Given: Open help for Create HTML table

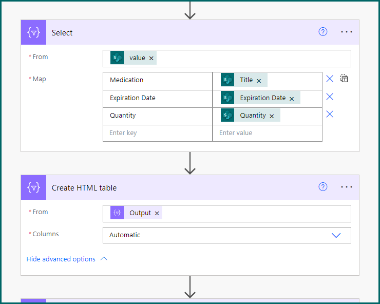Looking at the screenshot, I should [x=323, y=187].
